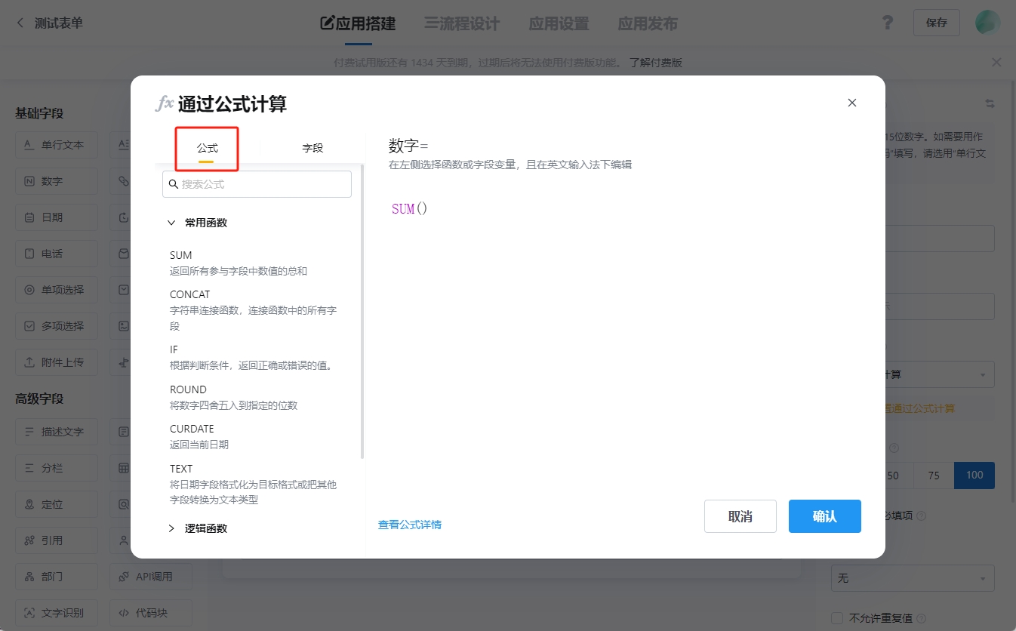Viewport: 1016px width, 631px height.
Task: Open help via the question mark icon
Action: (x=887, y=23)
